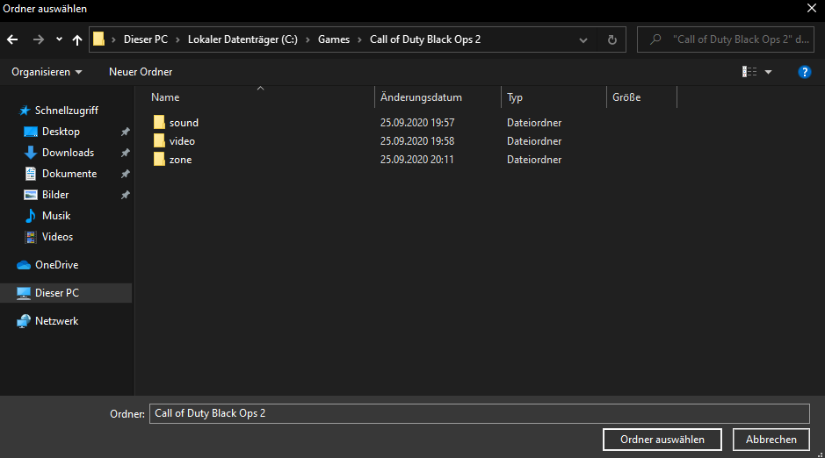Screen dimensions: 825x458
Task: Go forward with the right arrow
Action: (39, 39)
